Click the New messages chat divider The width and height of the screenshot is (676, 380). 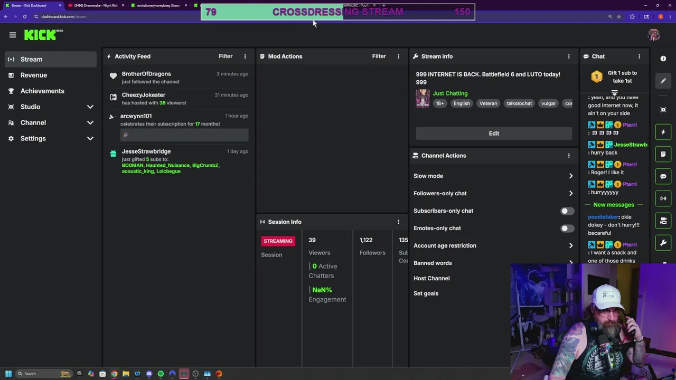coord(614,205)
